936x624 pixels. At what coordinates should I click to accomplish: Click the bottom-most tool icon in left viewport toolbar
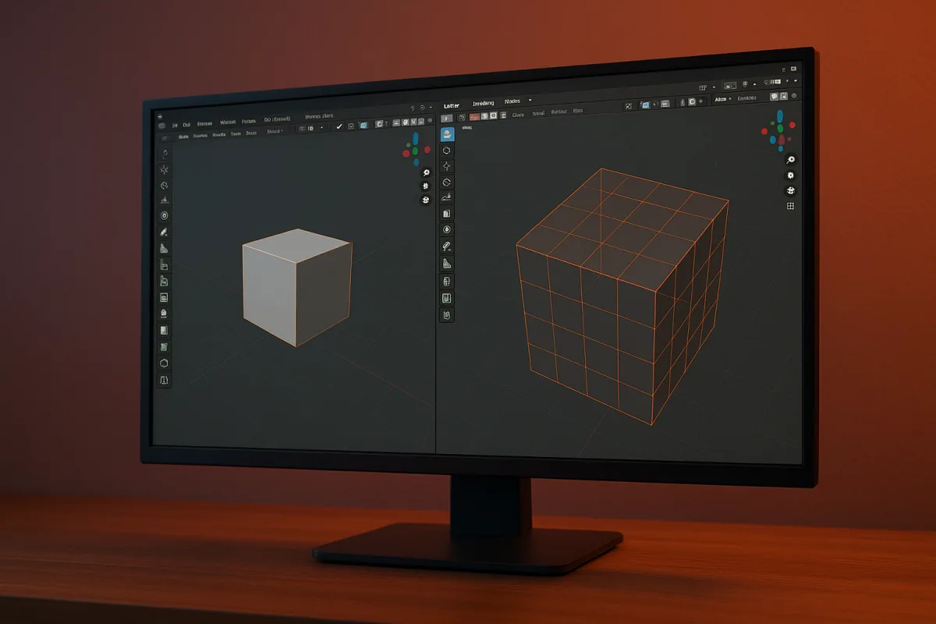click(x=165, y=380)
